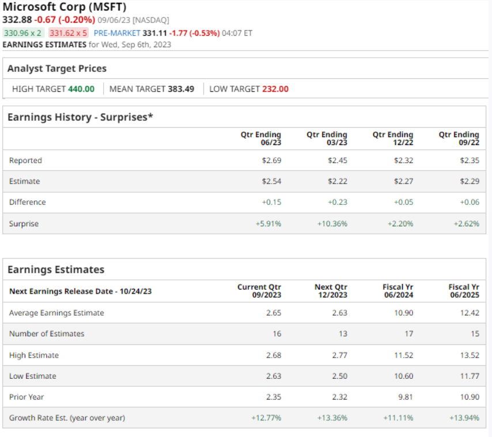Select the high target value 440.00
Image resolution: width=492 pixels, height=437 pixels.
coord(81,89)
